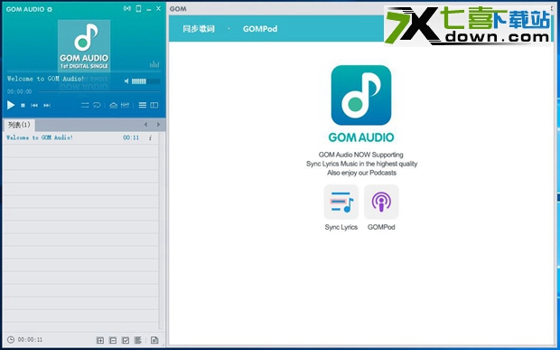Expand the next playlist tab arrow
This screenshot has height=350, width=560.
[158, 125]
